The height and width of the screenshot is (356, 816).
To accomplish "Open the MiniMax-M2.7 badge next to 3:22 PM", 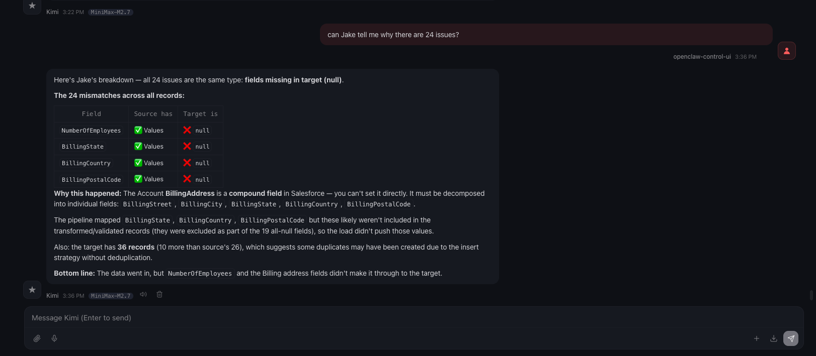I will [x=110, y=12].
